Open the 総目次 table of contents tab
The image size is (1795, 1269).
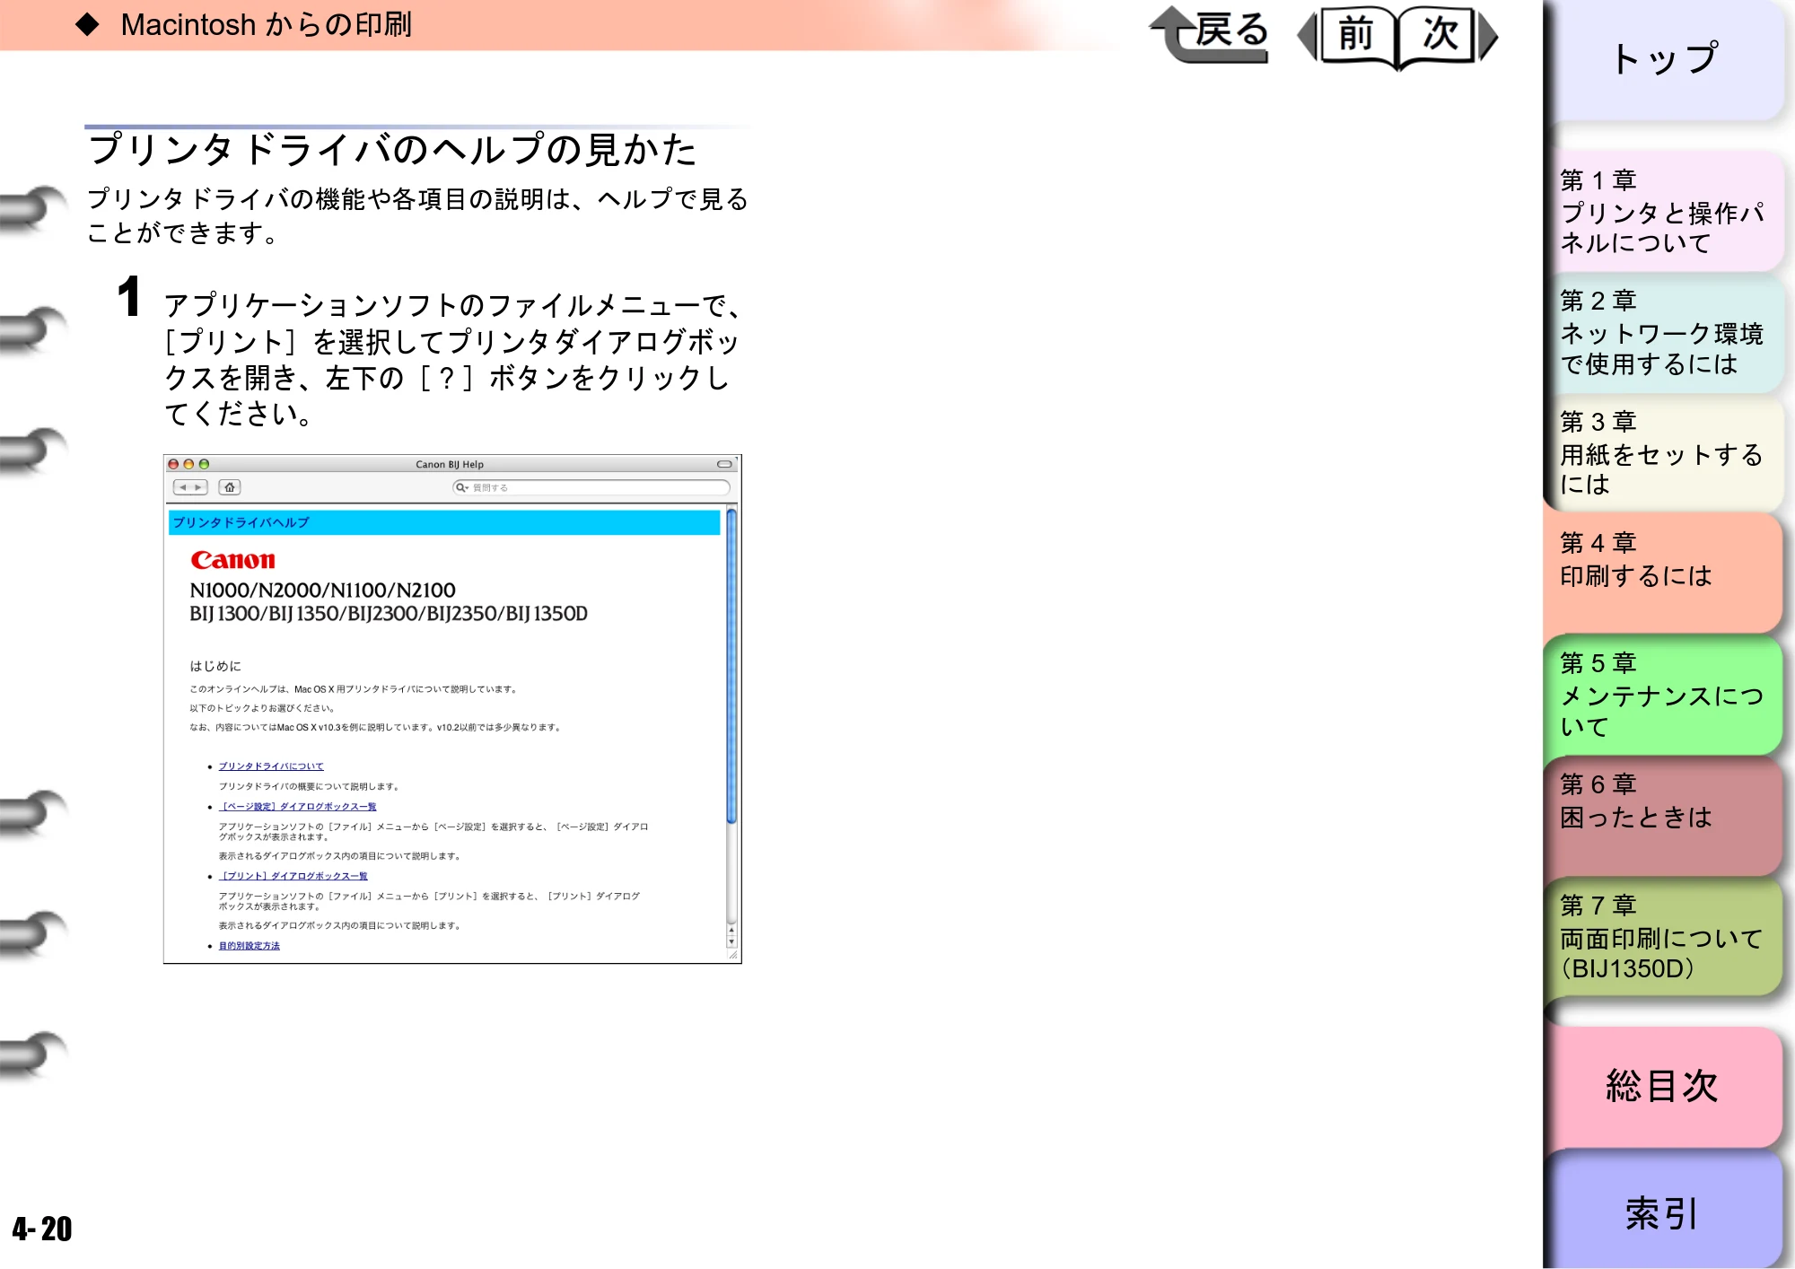click(x=1665, y=1086)
